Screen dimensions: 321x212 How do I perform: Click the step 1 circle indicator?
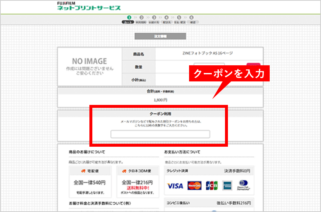(x=129, y=17)
